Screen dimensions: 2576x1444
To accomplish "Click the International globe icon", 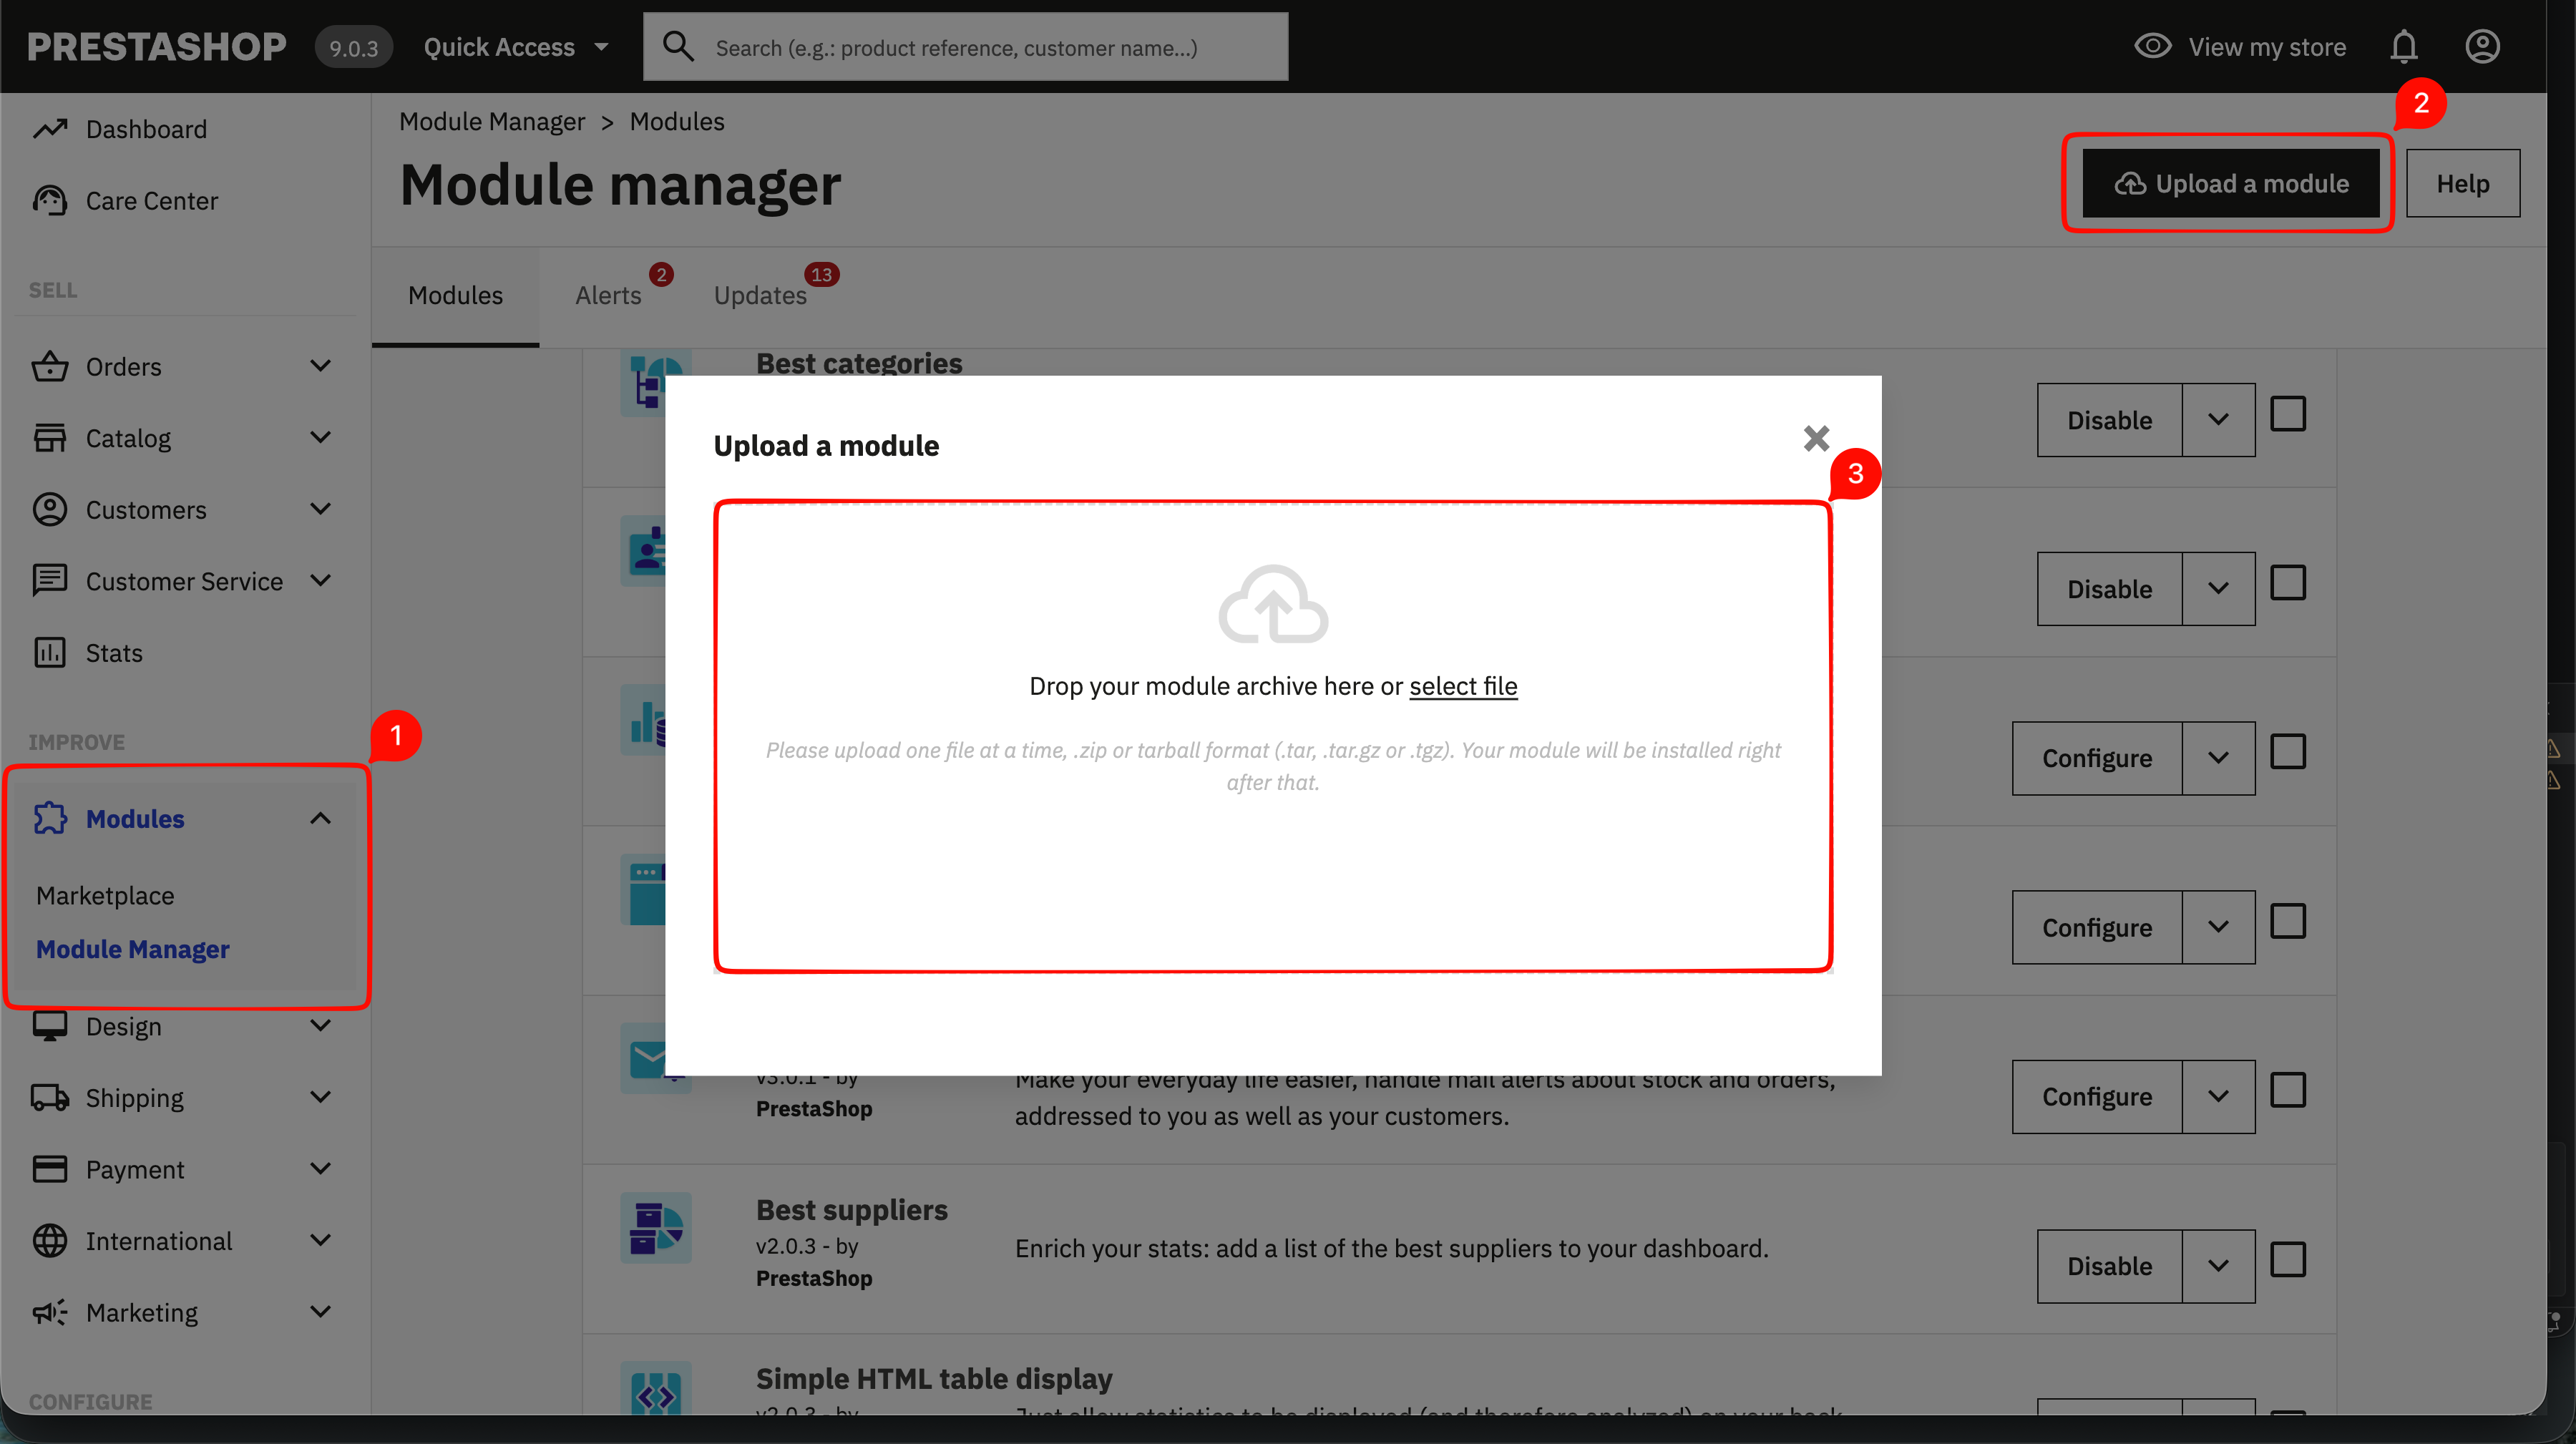I will click(50, 1241).
